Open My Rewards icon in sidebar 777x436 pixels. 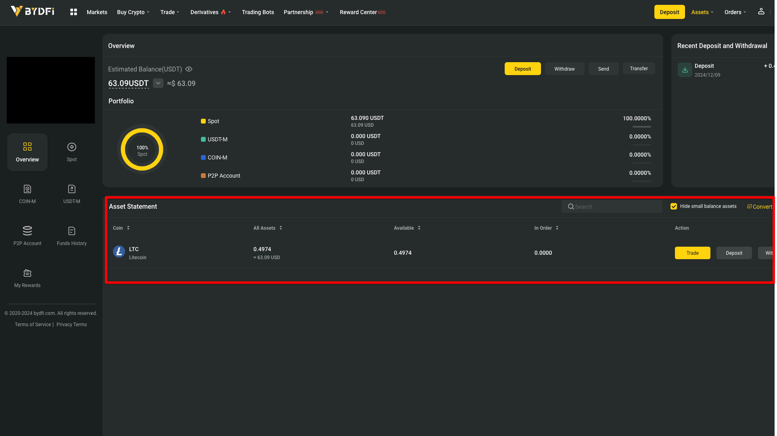27,273
